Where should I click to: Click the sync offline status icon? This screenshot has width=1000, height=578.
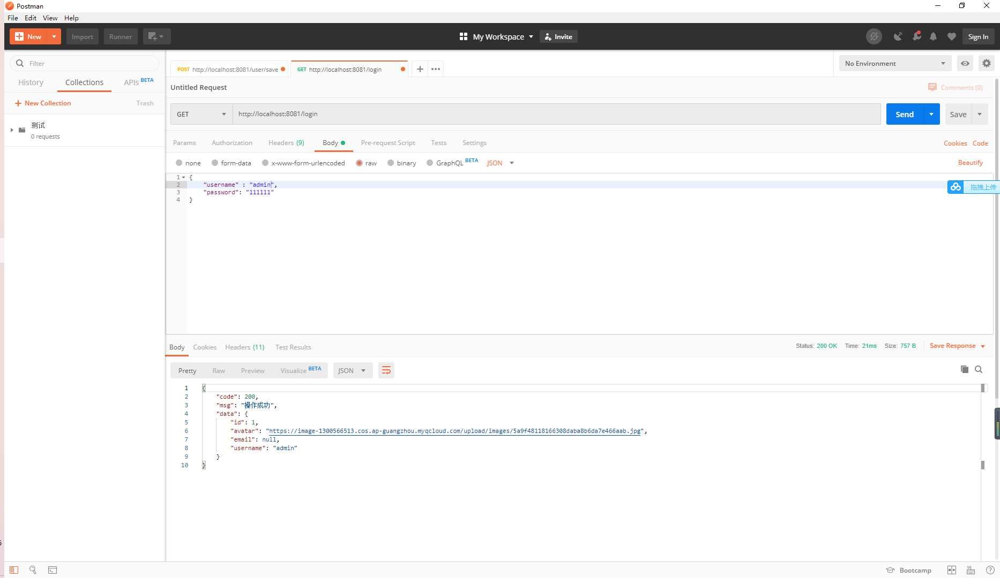click(874, 36)
